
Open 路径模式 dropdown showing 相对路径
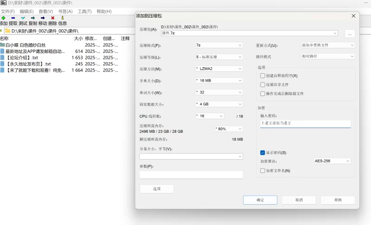[x=328, y=56]
